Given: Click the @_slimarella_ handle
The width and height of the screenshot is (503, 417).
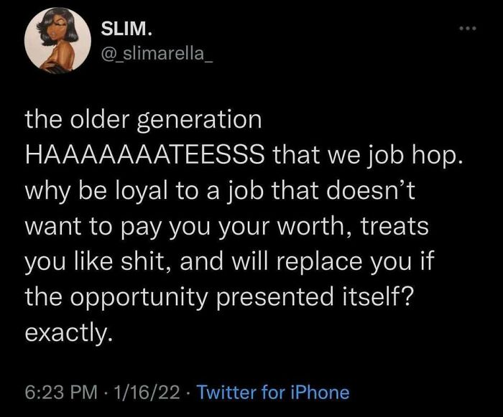Looking at the screenshot, I should coord(156,52).
